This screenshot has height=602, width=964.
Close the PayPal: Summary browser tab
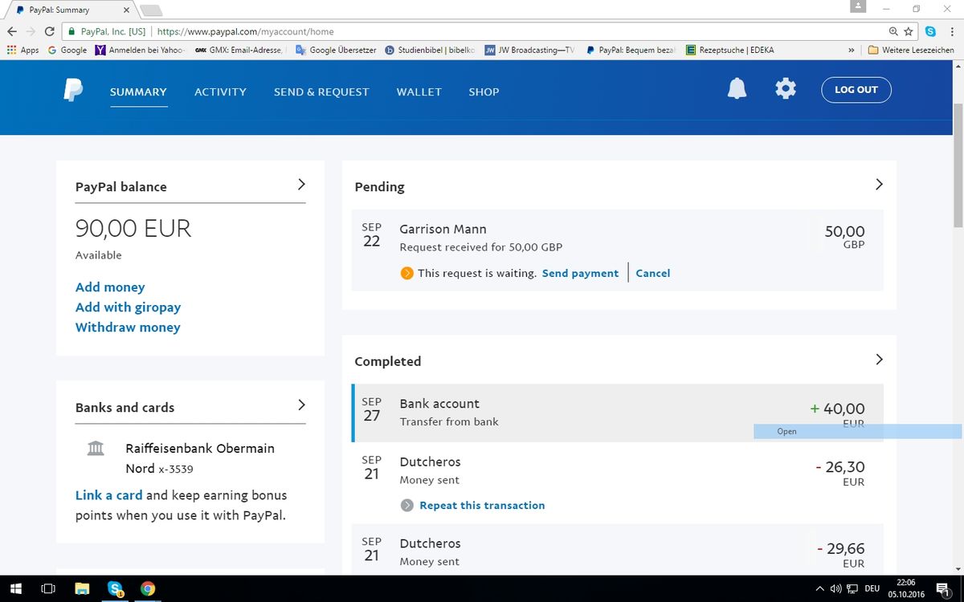click(126, 10)
